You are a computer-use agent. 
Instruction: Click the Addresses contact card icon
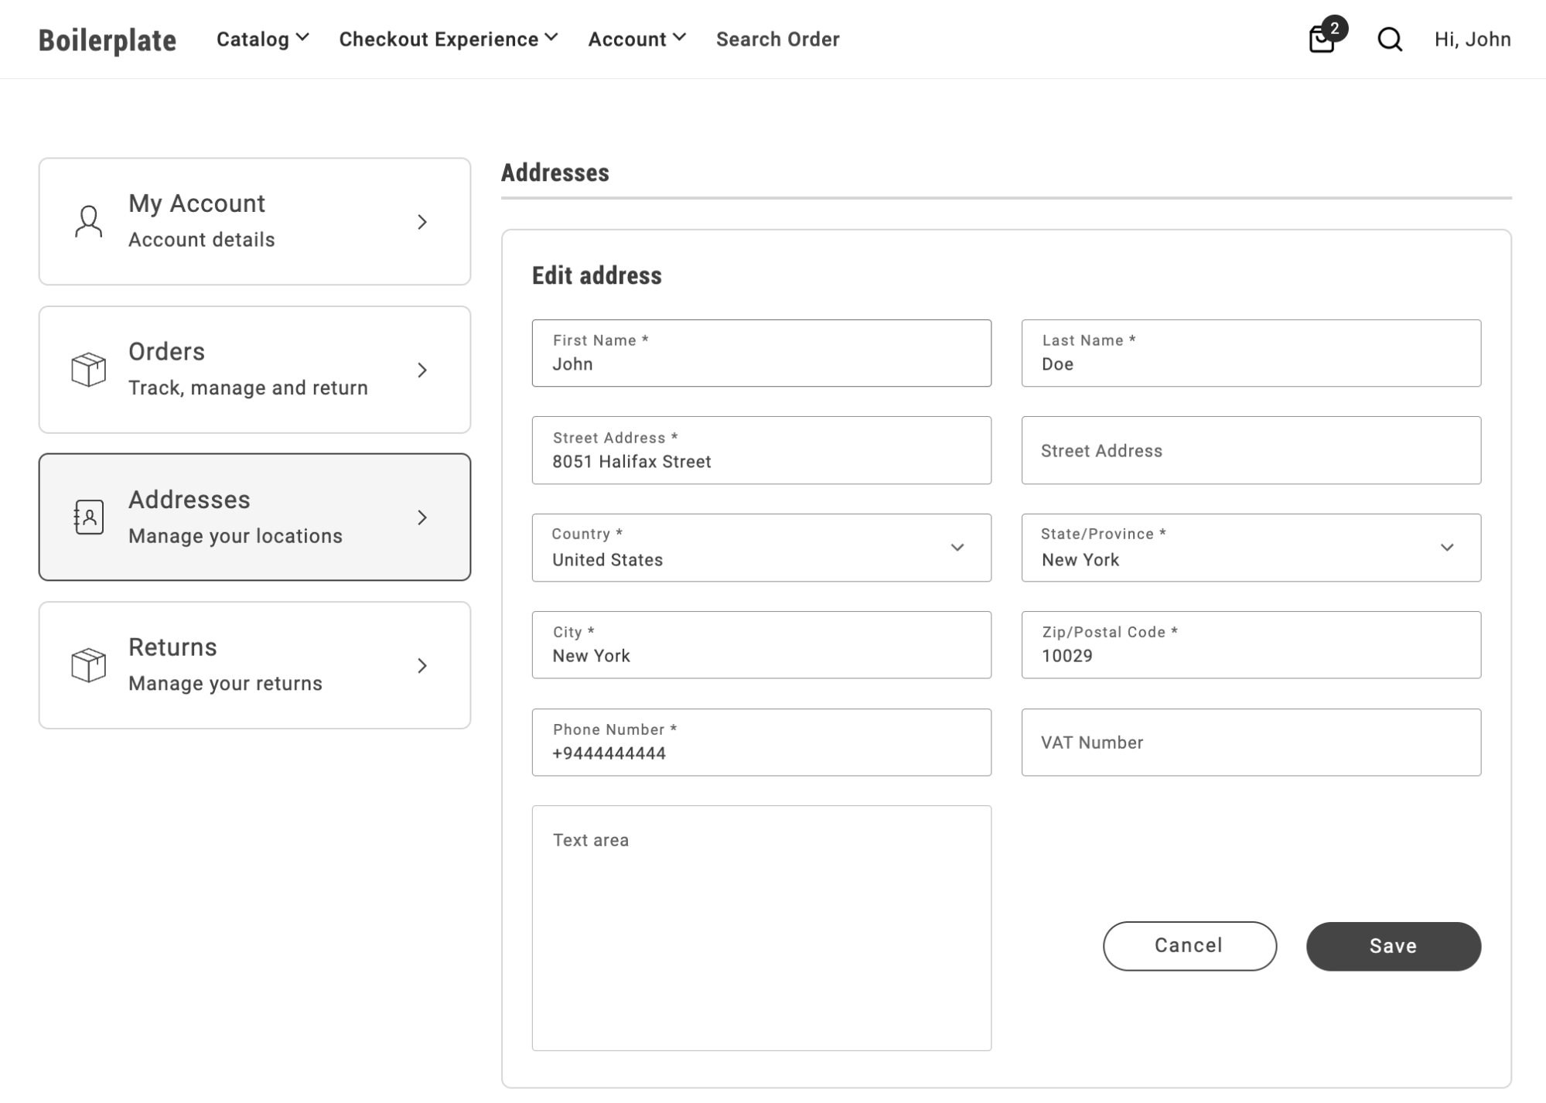[x=87, y=517]
